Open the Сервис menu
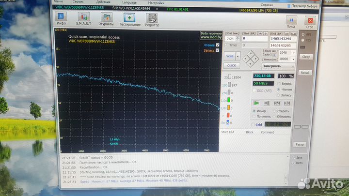 (78, 2)
